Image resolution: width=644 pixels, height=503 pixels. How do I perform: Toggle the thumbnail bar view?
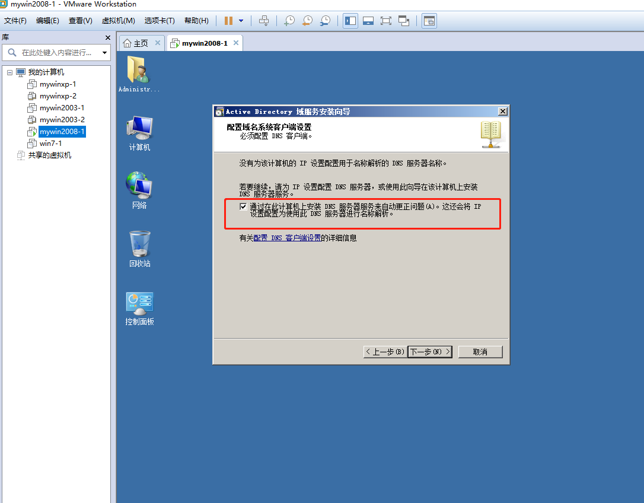368,21
